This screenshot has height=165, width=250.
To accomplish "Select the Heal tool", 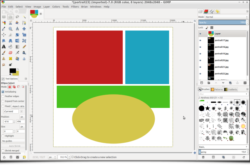I will 11,59.
